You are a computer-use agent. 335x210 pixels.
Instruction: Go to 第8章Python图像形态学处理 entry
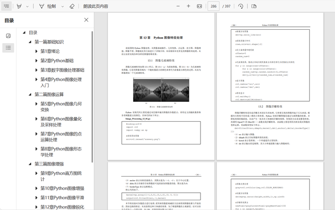coord(61,152)
